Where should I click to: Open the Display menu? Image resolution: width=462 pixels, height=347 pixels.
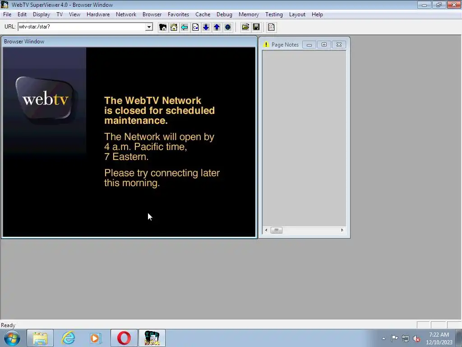click(42, 14)
